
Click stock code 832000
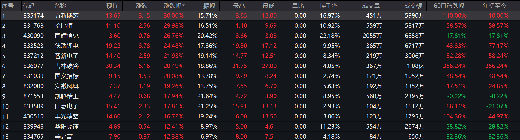click(x=33, y=86)
